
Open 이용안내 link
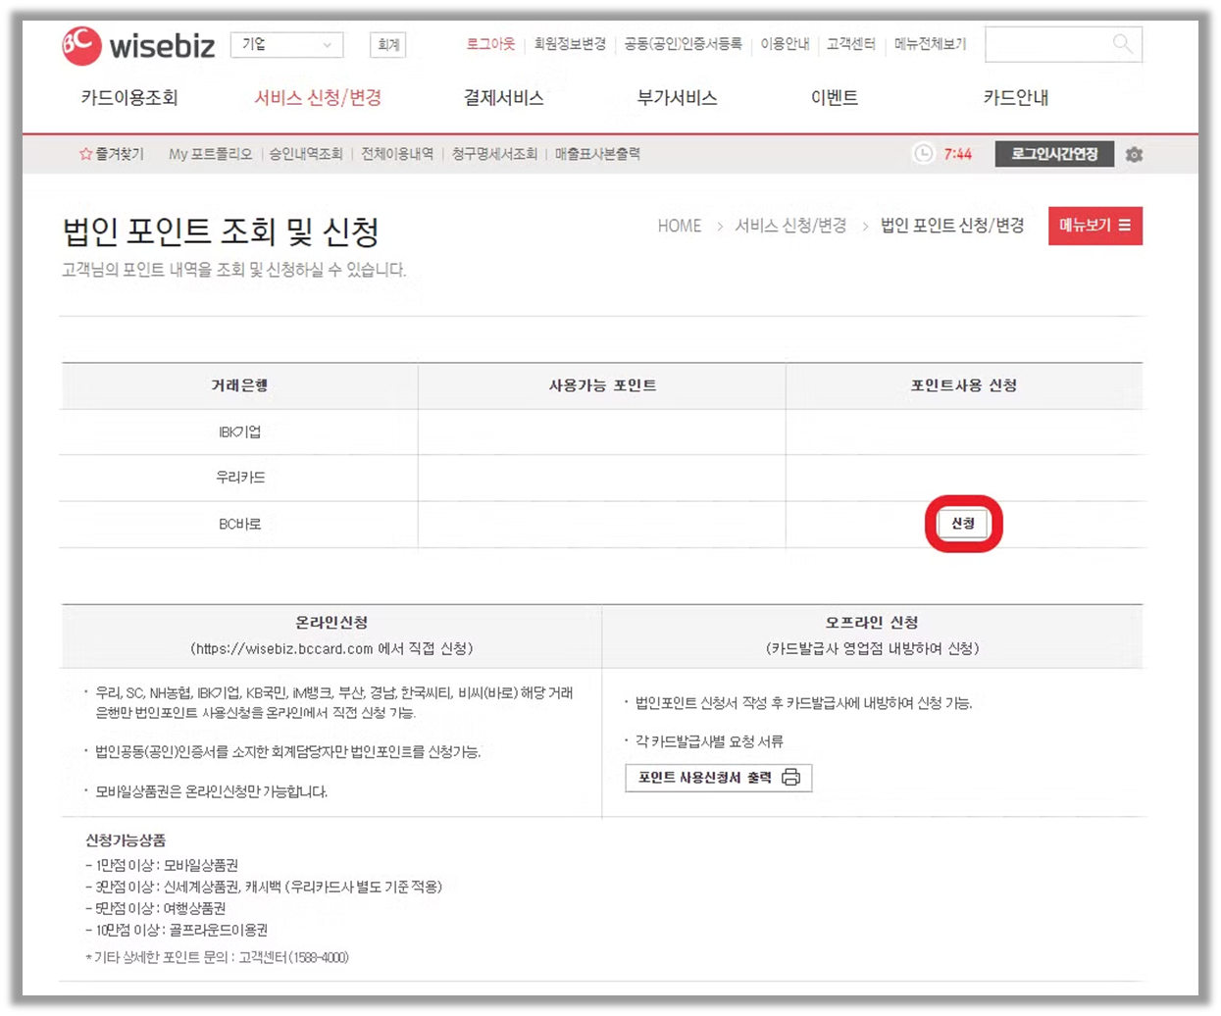(785, 44)
